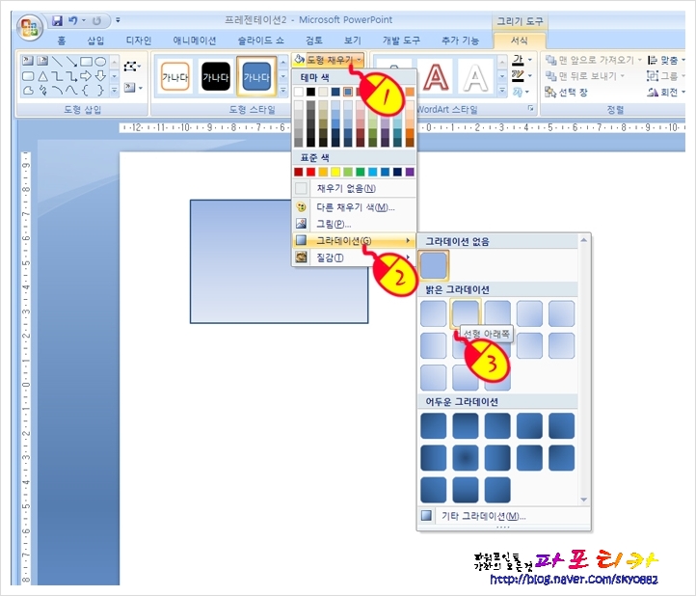
Task: Open the WordArt 스타일 dialog launcher
Action: point(530,108)
